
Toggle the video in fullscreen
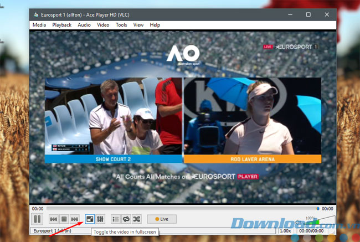(x=90, y=219)
